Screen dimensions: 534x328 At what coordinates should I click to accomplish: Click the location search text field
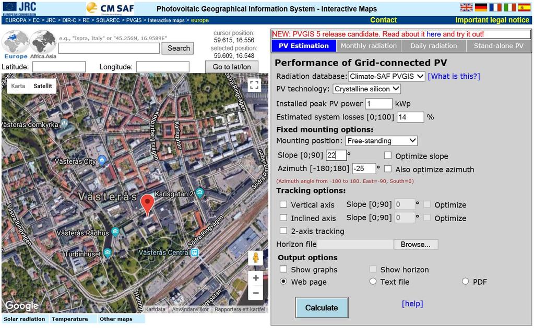pyautogui.click(x=109, y=48)
